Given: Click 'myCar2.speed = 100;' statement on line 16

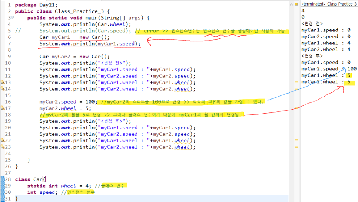Looking at the screenshot, I should pos(68,102).
